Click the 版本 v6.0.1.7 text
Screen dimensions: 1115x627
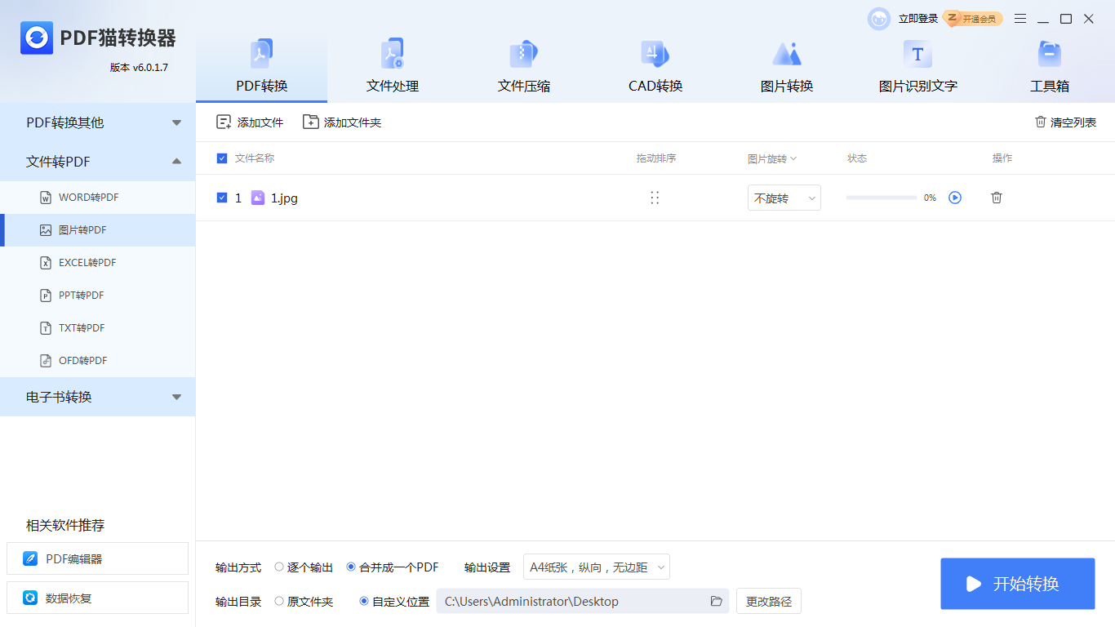click(x=139, y=68)
